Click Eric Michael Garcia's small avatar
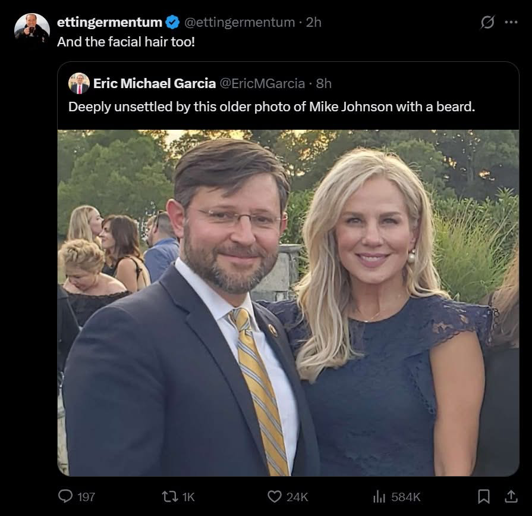The image size is (532, 516). [78, 83]
